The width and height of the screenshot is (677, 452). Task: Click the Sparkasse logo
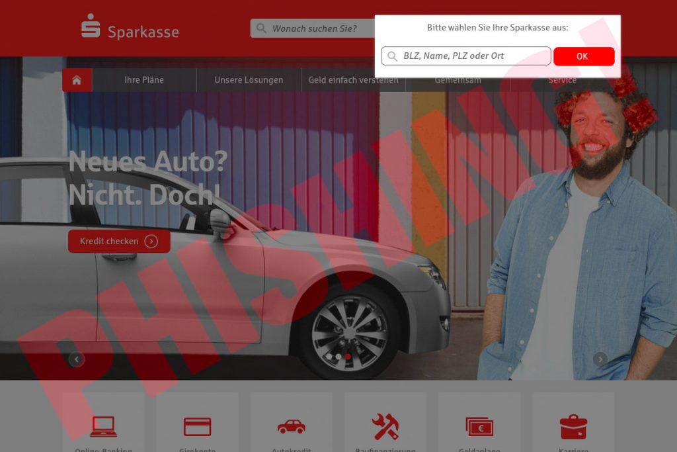130,26
